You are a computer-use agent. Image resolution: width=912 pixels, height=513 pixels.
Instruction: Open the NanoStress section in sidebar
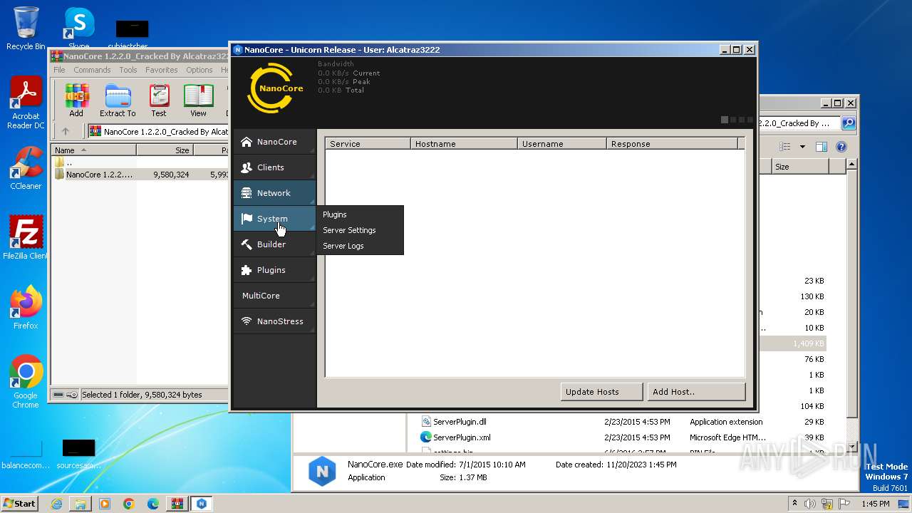pyautogui.click(x=274, y=321)
